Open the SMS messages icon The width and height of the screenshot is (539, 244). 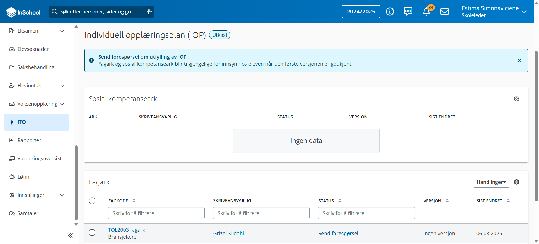[x=408, y=12]
